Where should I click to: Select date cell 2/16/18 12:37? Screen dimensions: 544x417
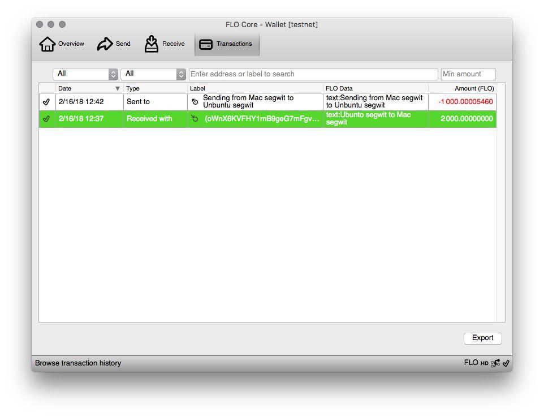pyautogui.click(x=89, y=119)
